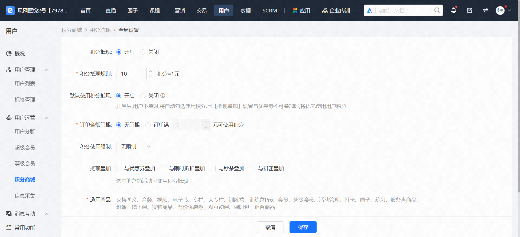
Task: Open 数据 top menu
Action: [246, 11]
